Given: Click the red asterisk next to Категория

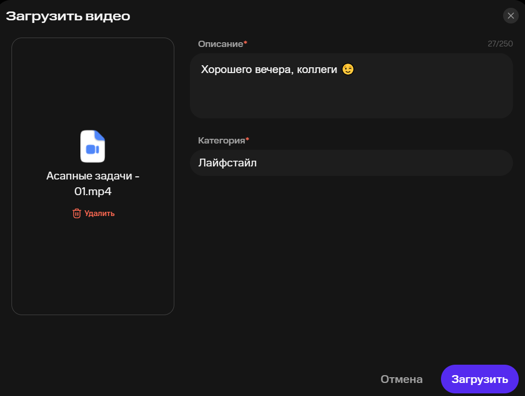Looking at the screenshot, I should point(247,140).
